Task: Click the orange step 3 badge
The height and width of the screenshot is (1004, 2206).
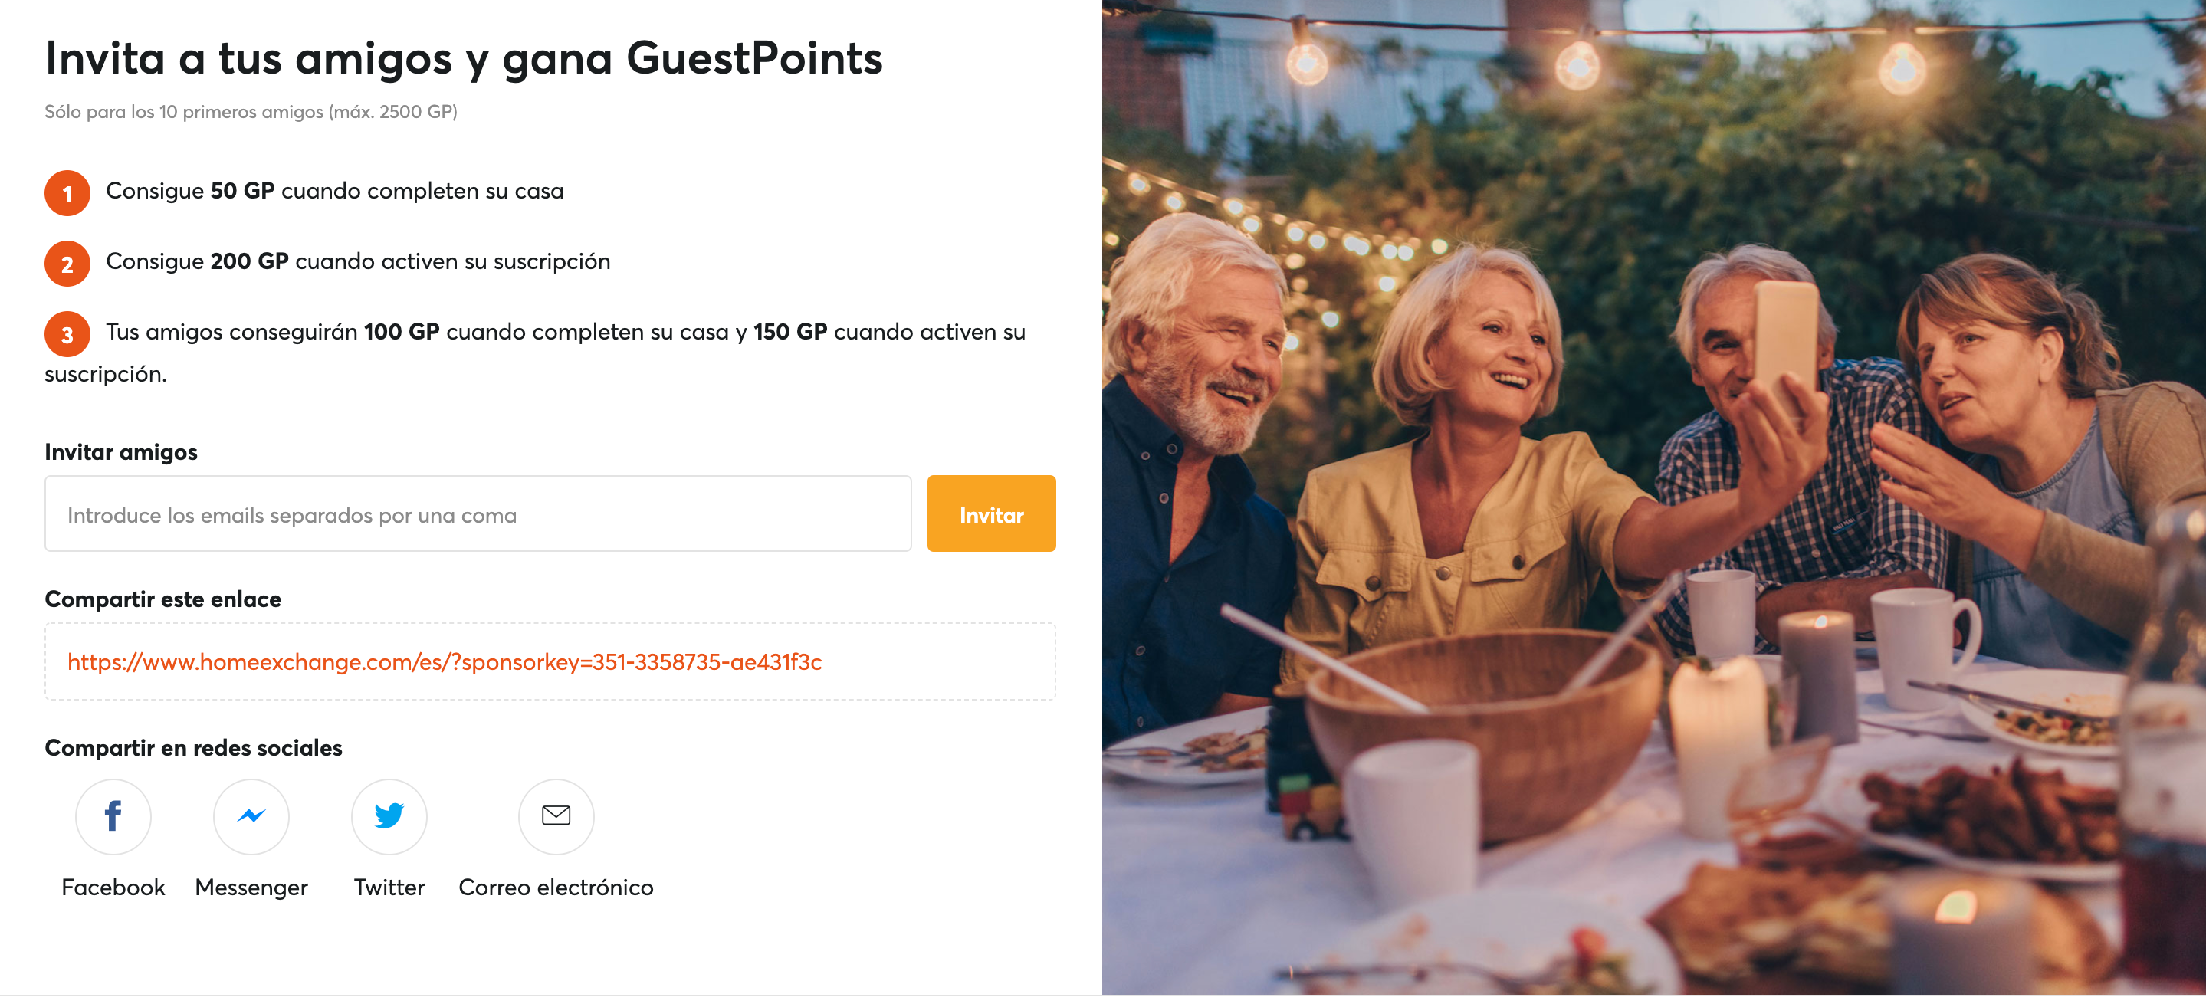Action: [x=67, y=335]
